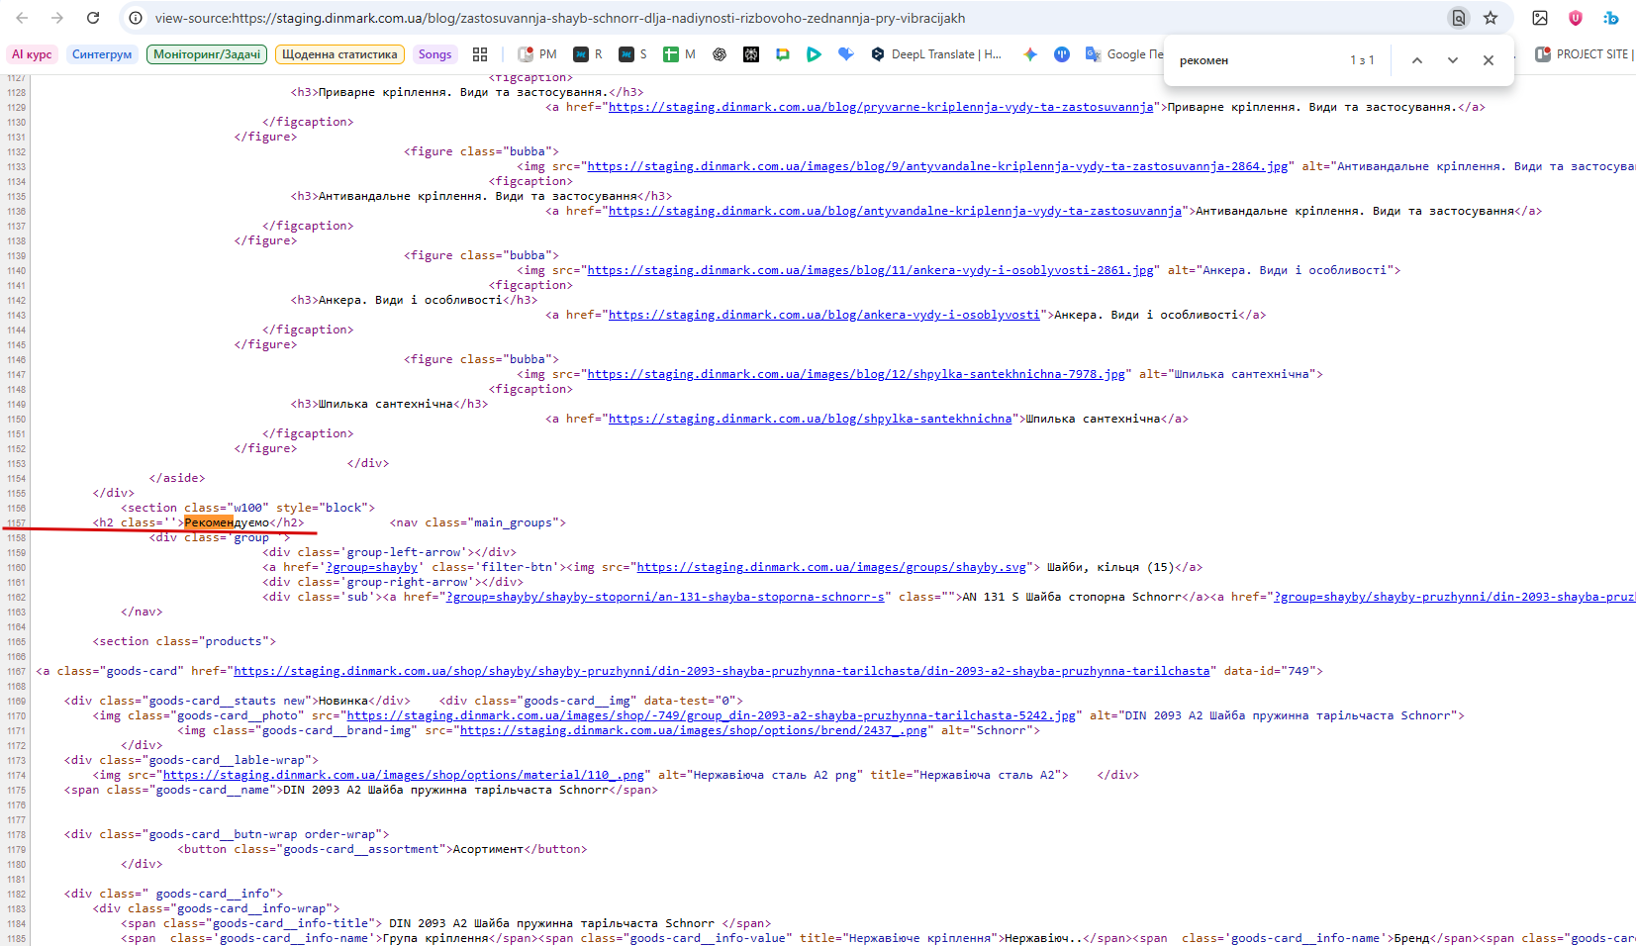Open the R bookmark
Screen dimensions: 1636x946
[x=588, y=54]
